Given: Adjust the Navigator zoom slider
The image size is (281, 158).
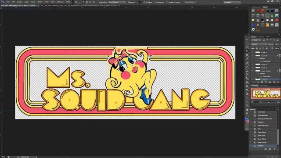Looking at the screenshot, I should pos(269,102).
